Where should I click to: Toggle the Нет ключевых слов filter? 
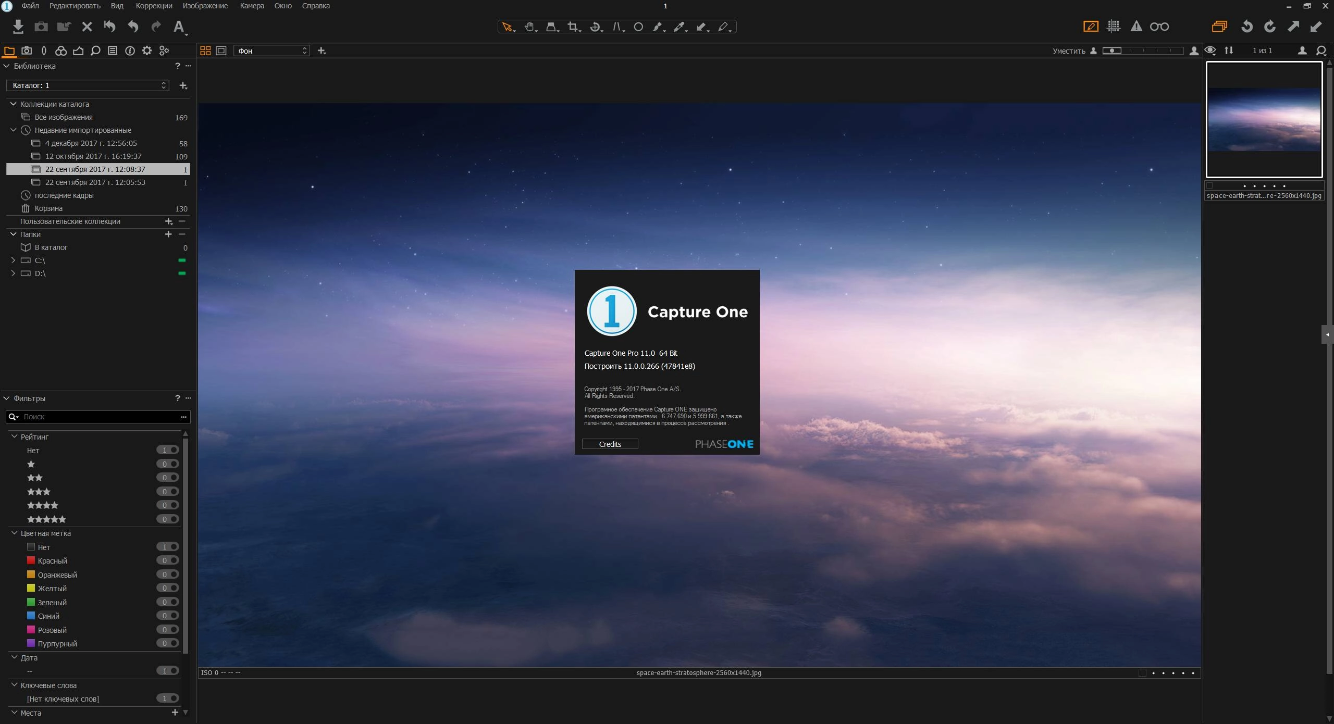tap(168, 699)
